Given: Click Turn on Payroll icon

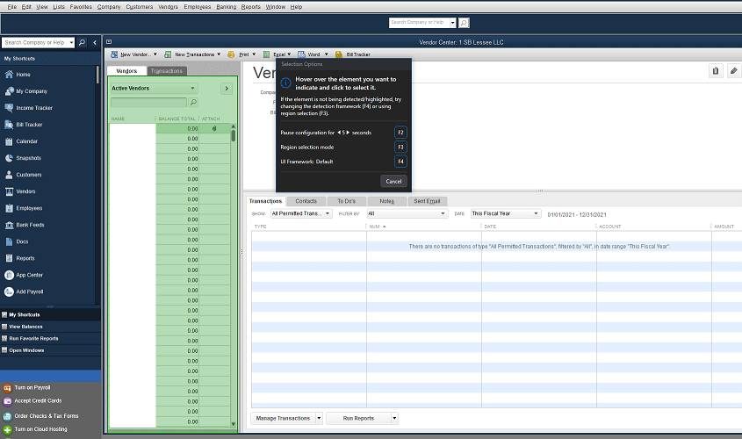Looking at the screenshot, I should coord(7,387).
